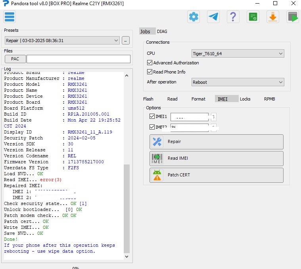Toggle Read Phone Info checkbox
The image size is (301, 269).
pyautogui.click(x=150, y=72)
